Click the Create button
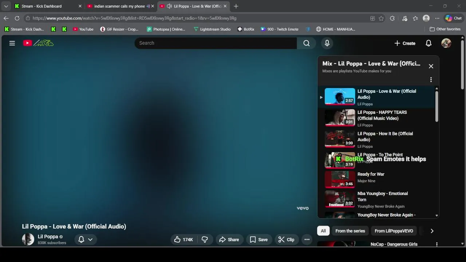The height and width of the screenshot is (262, 466). (x=404, y=43)
